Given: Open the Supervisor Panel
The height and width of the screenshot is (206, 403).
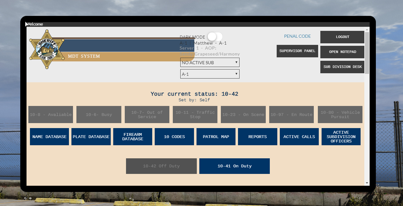Looking at the screenshot, I should 297,51.
